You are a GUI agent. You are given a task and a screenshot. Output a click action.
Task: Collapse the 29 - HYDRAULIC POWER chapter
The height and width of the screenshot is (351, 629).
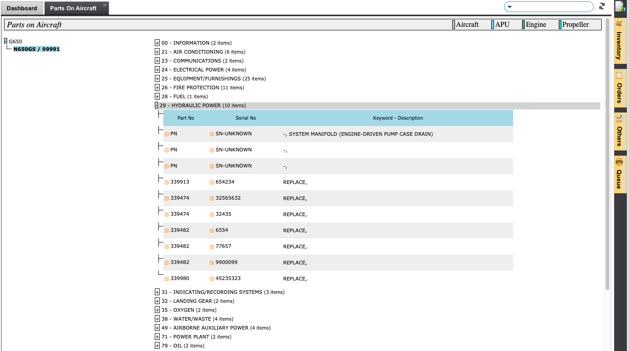coord(157,105)
